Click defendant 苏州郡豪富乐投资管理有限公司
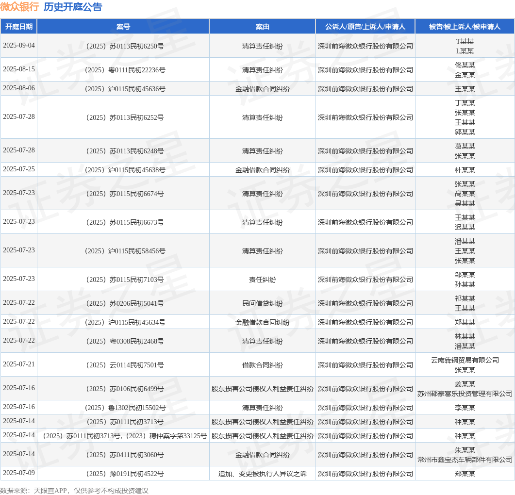This screenshot has height=495, width=515. pyautogui.click(x=465, y=394)
